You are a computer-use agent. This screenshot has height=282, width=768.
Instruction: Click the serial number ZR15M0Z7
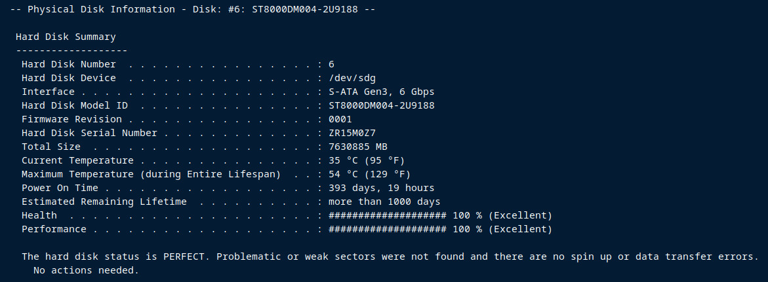coord(352,133)
